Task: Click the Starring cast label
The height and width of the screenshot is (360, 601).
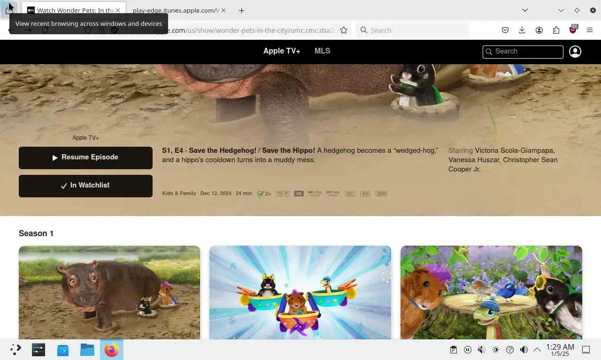Action: point(461,150)
